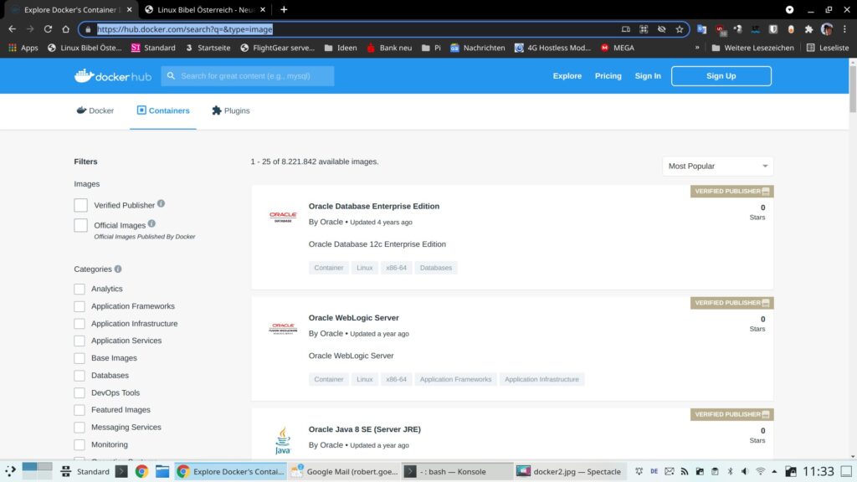Click the Sign Up button

click(x=721, y=76)
